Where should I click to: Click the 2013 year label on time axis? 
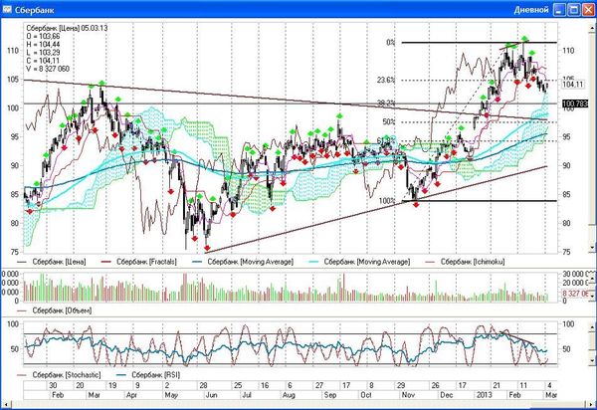tap(485, 395)
